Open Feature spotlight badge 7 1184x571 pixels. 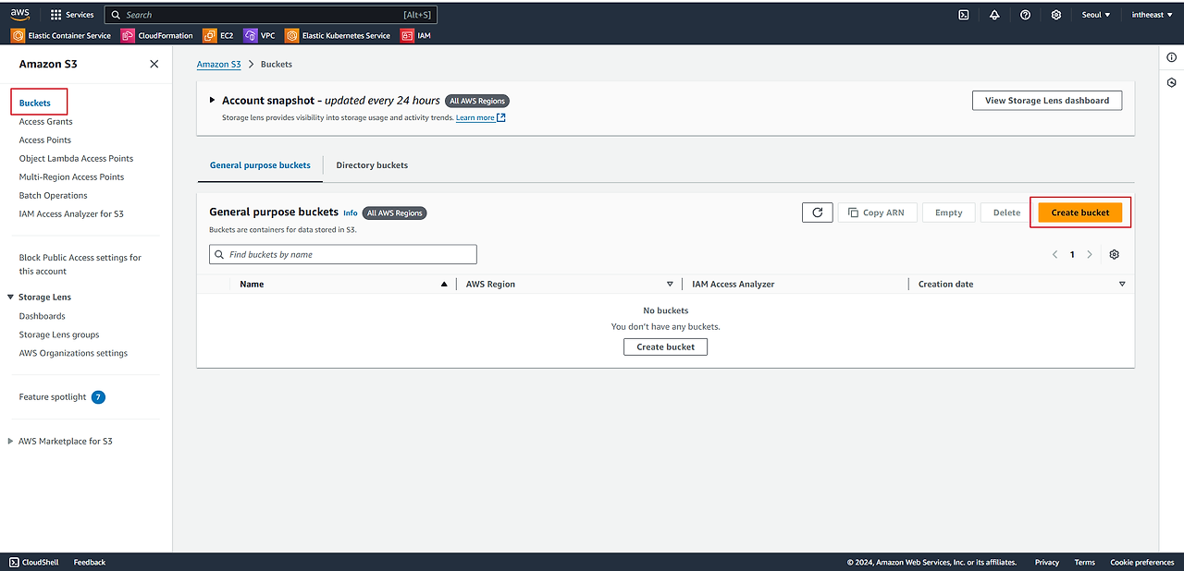click(x=98, y=397)
